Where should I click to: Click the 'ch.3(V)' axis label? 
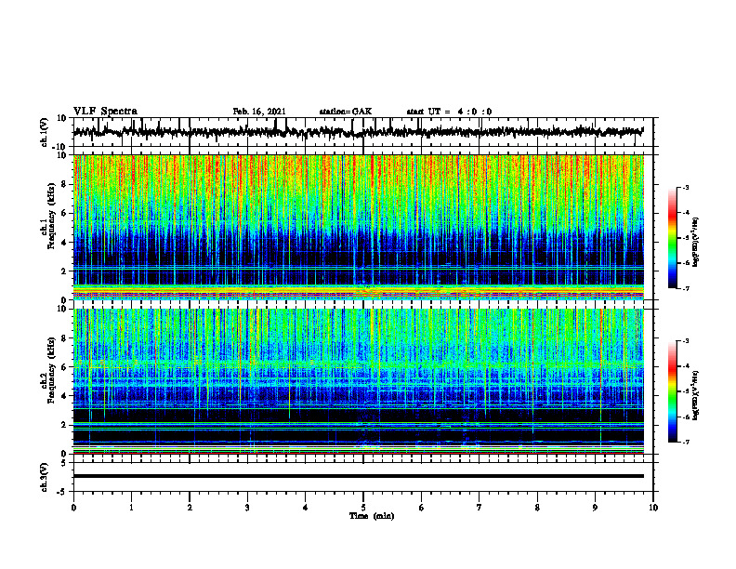pyautogui.click(x=46, y=477)
